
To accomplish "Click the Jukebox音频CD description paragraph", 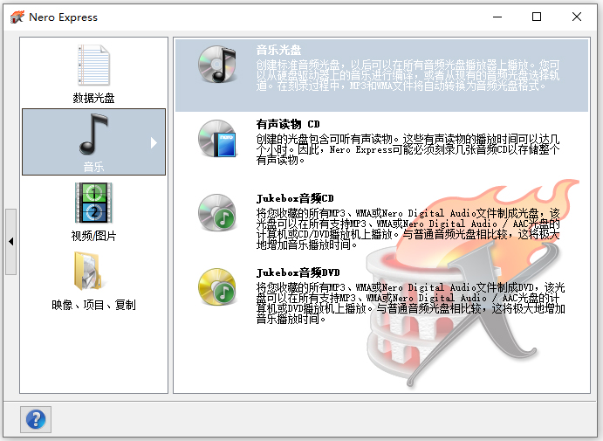I will pyautogui.click(x=408, y=229).
